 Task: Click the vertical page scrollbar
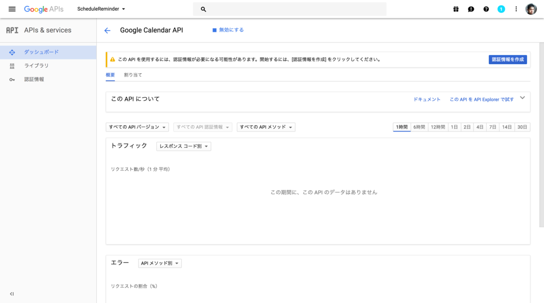[541, 135]
